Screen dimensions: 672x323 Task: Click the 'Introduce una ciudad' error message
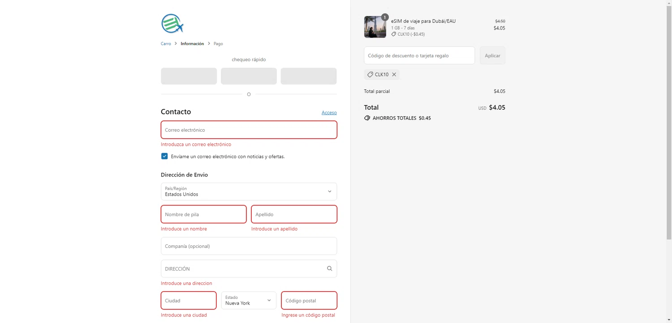point(184,315)
